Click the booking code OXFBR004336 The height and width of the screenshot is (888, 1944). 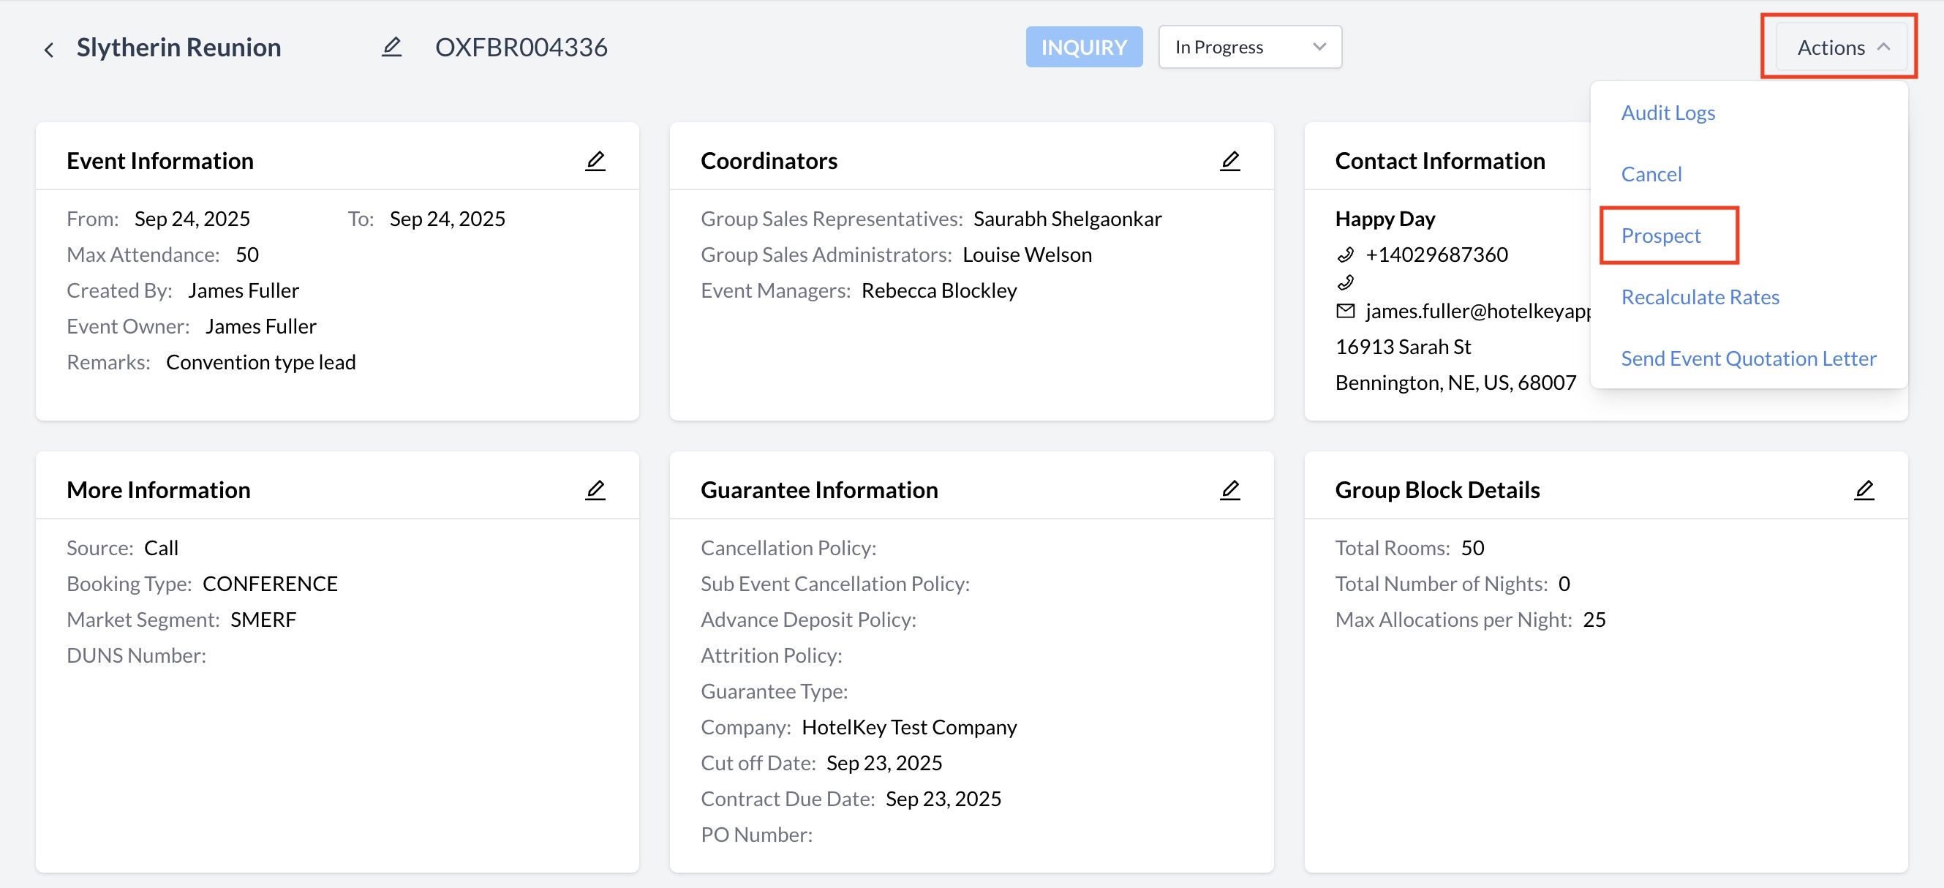tap(521, 48)
